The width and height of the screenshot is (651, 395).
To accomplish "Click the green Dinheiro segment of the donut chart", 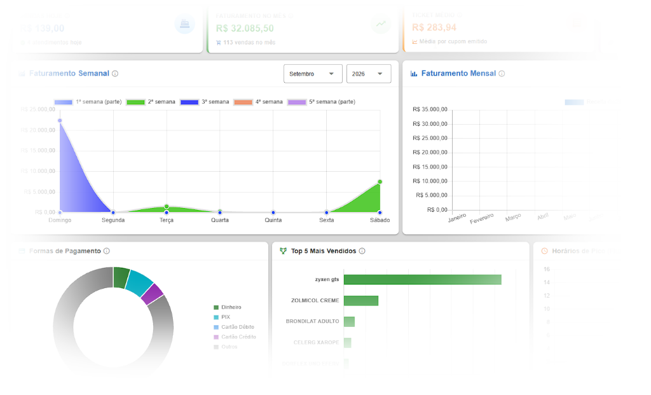I will (120, 277).
